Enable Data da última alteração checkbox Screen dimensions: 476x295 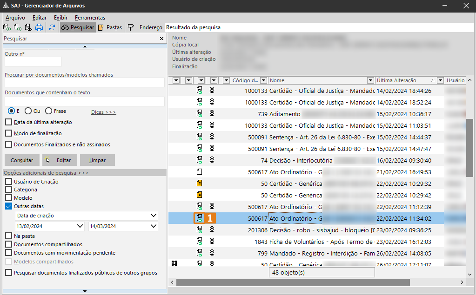(9, 122)
